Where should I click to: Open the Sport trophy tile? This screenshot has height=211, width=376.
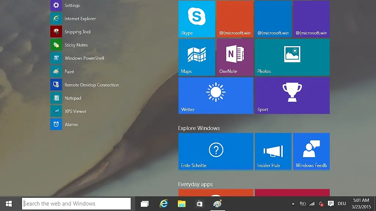coord(292,95)
